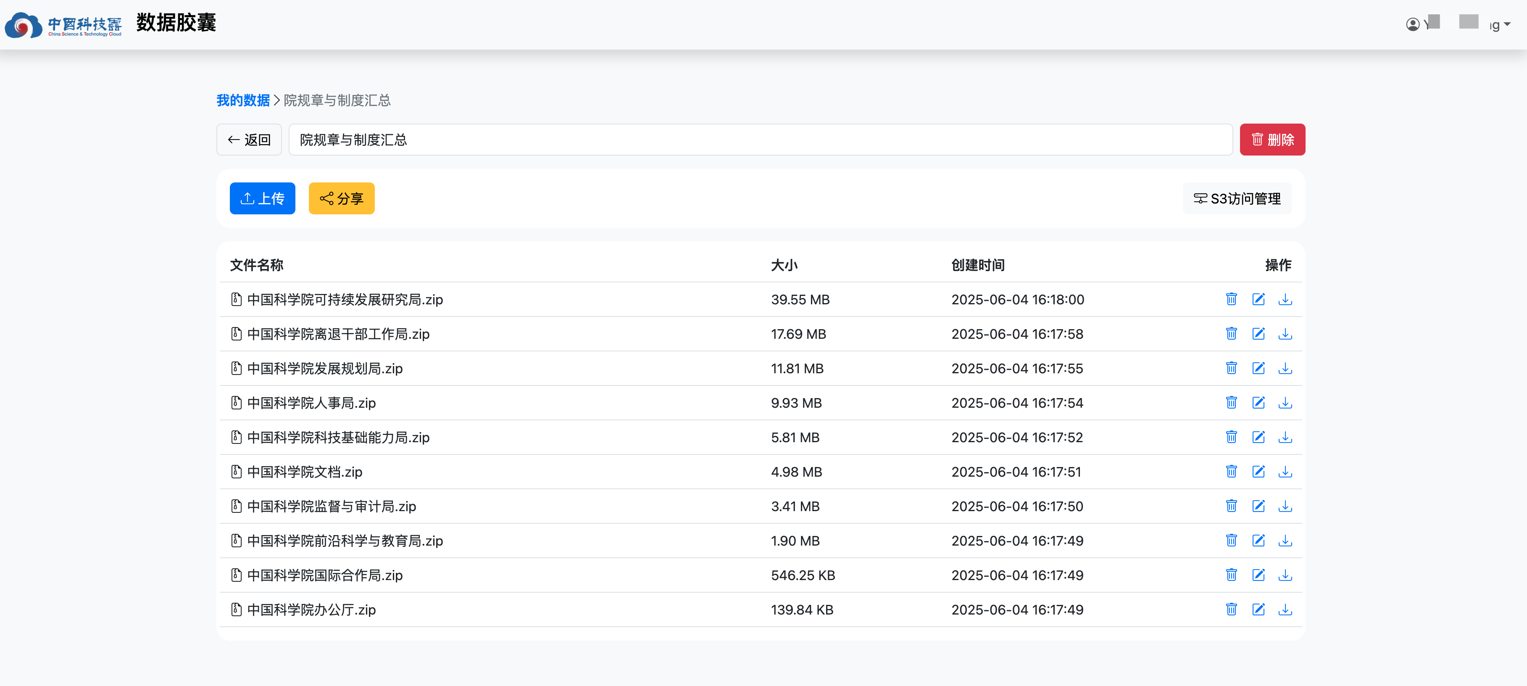Image resolution: width=1527 pixels, height=686 pixels.
Task: Navigate to 我的数据 breadcrumb link
Action: (242, 100)
